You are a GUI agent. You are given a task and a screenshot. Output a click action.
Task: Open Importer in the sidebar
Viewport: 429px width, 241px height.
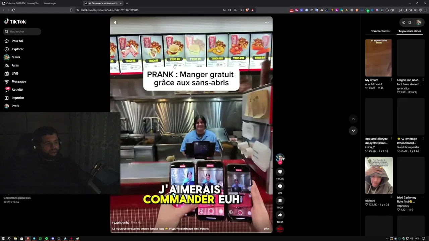coord(14,98)
